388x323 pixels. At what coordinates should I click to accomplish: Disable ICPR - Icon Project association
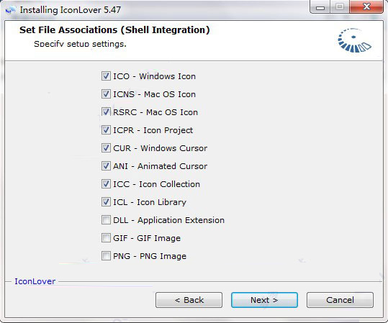click(106, 130)
